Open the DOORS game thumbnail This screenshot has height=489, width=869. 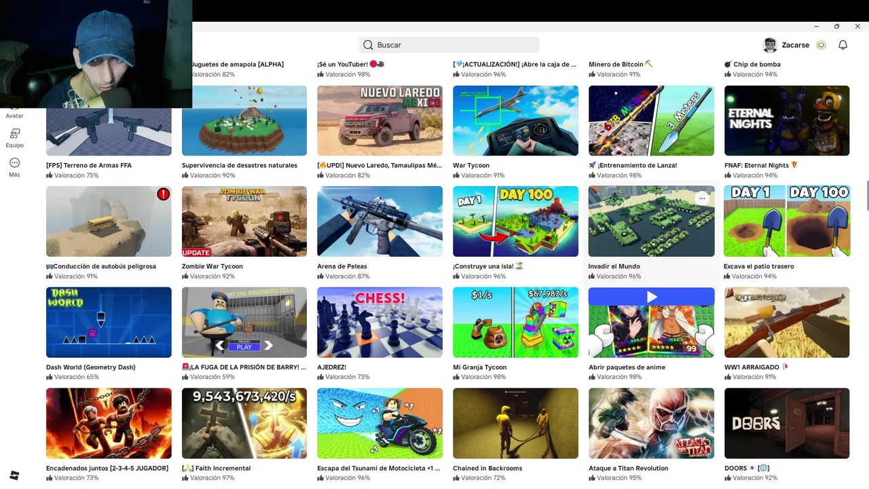point(787,423)
